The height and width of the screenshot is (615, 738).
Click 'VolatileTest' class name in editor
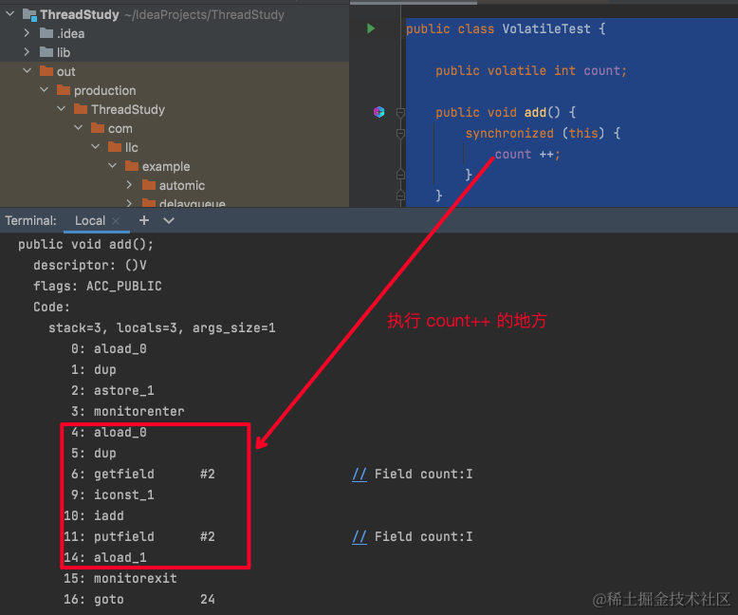[546, 28]
